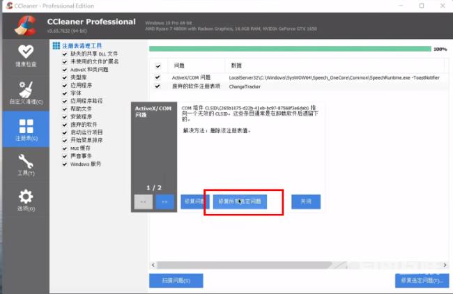
Task: Click the ActiveX/COM 问题 row label
Action: (191, 77)
